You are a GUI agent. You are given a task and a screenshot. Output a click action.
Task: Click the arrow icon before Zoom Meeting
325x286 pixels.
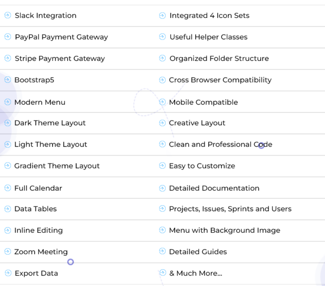(8, 252)
